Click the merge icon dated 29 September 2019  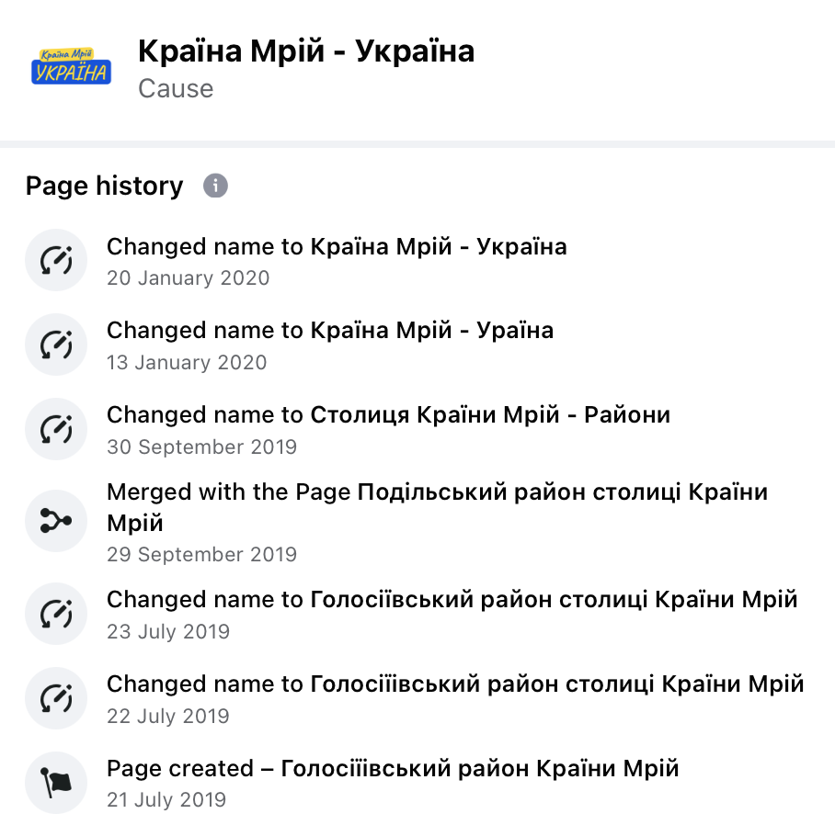(56, 521)
